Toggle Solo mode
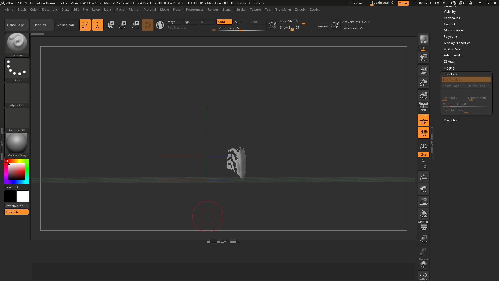This screenshot has width=499, height=281. [423, 263]
